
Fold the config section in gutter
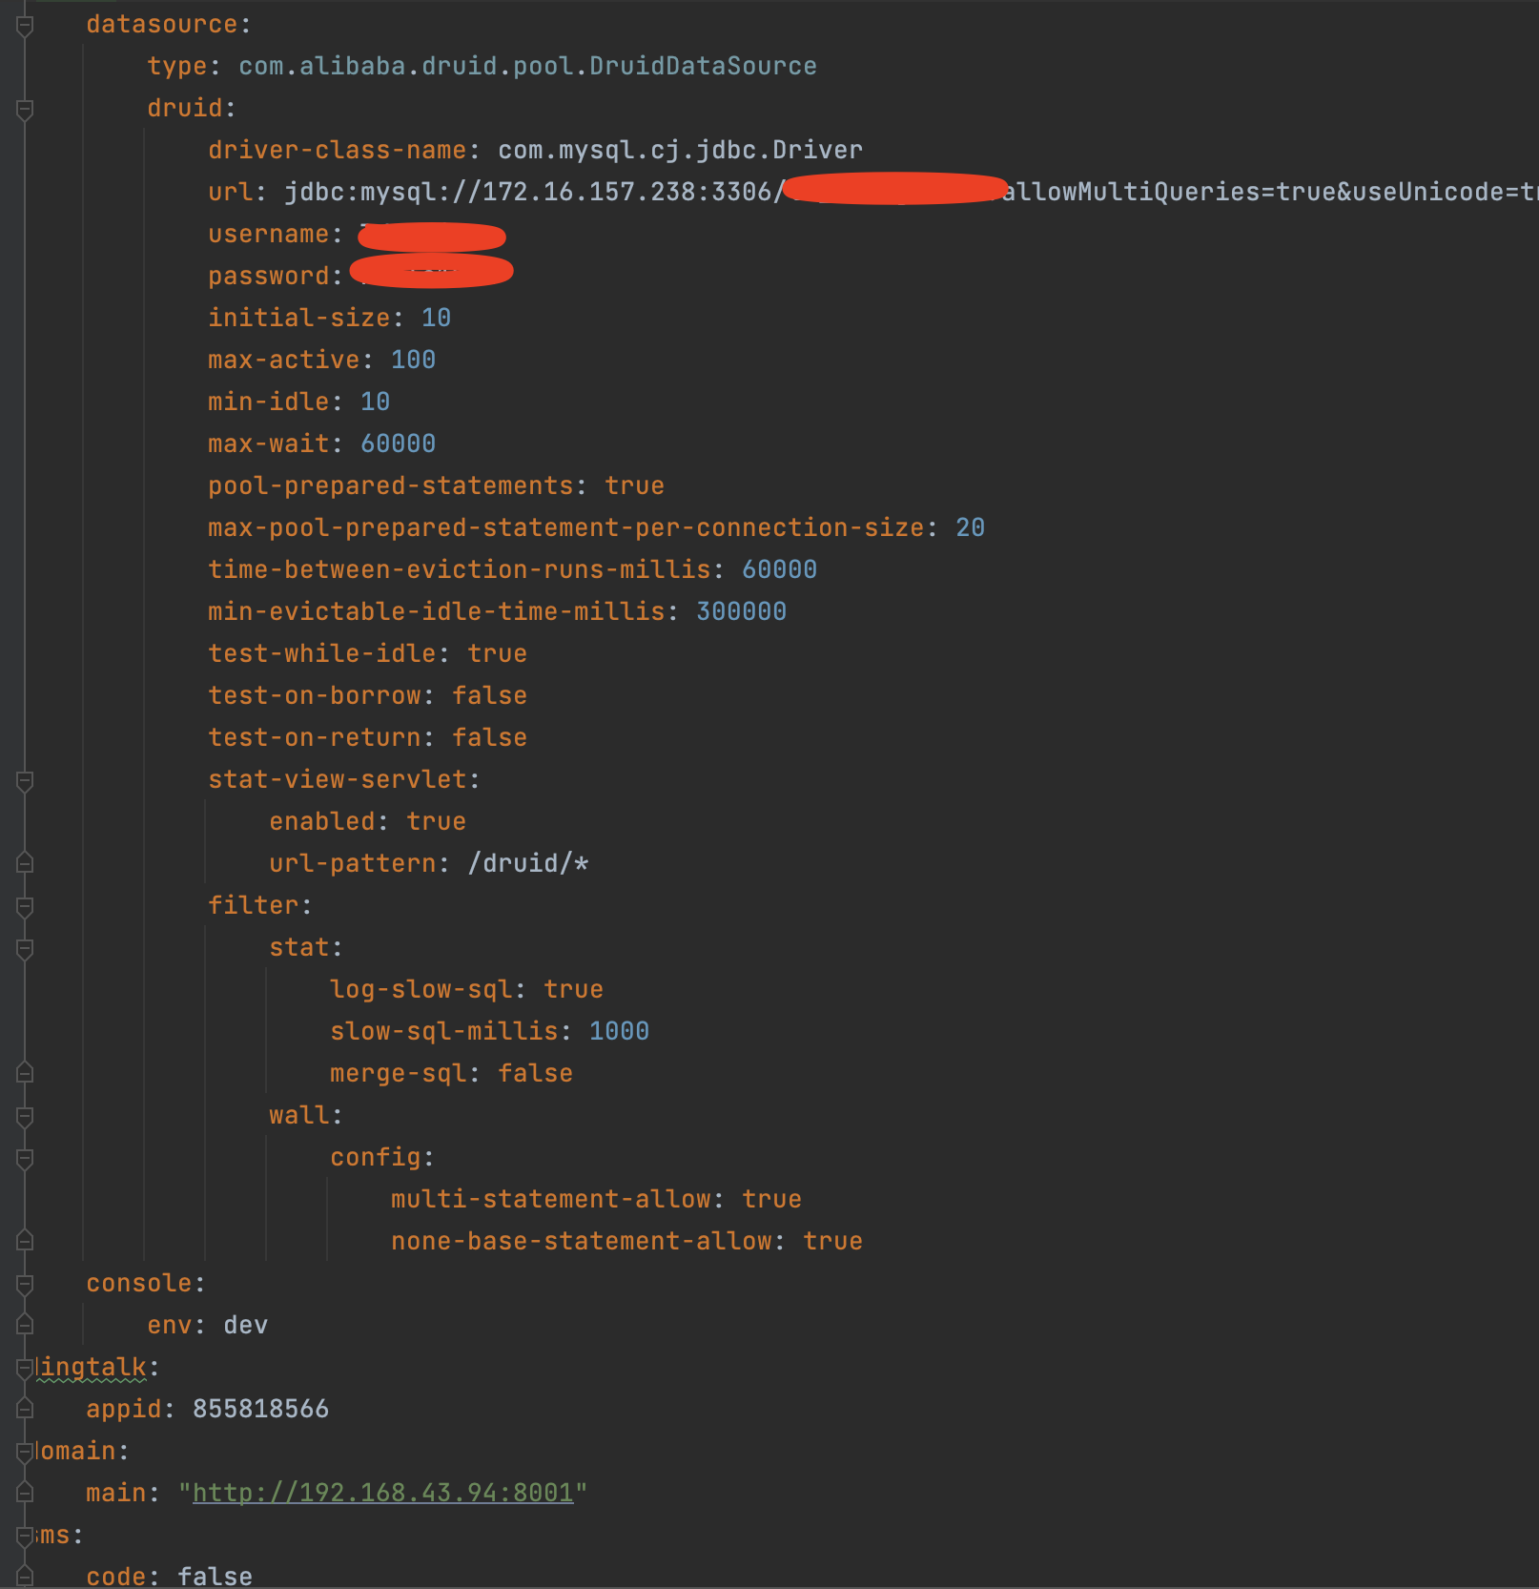25,1159
